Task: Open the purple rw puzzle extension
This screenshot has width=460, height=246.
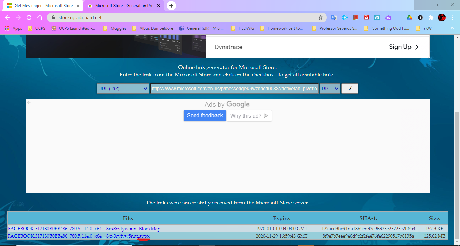Action: 388,17
